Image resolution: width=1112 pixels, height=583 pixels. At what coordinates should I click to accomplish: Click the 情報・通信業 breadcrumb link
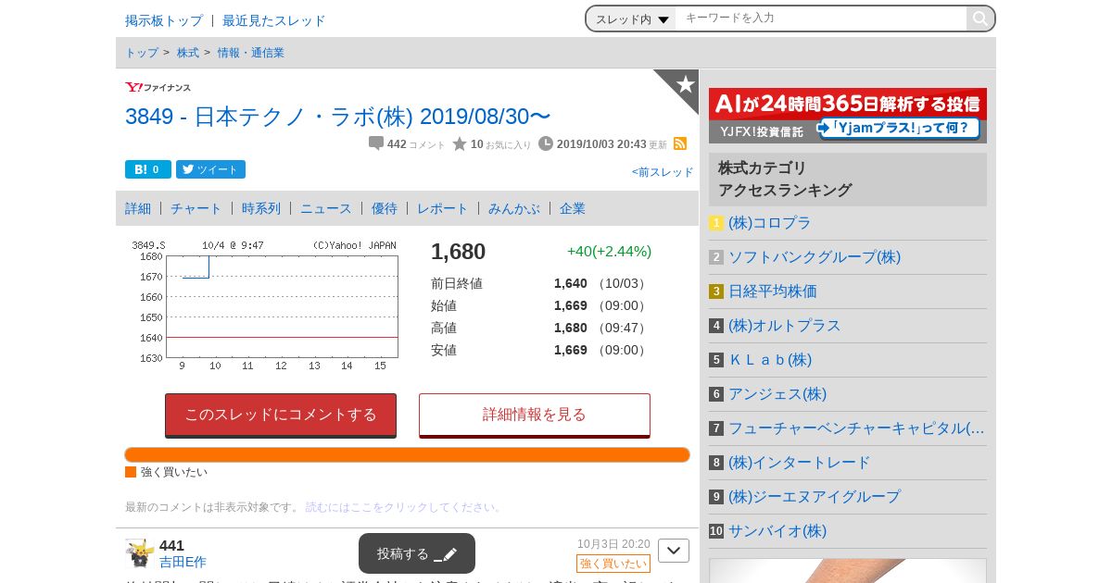[251, 53]
